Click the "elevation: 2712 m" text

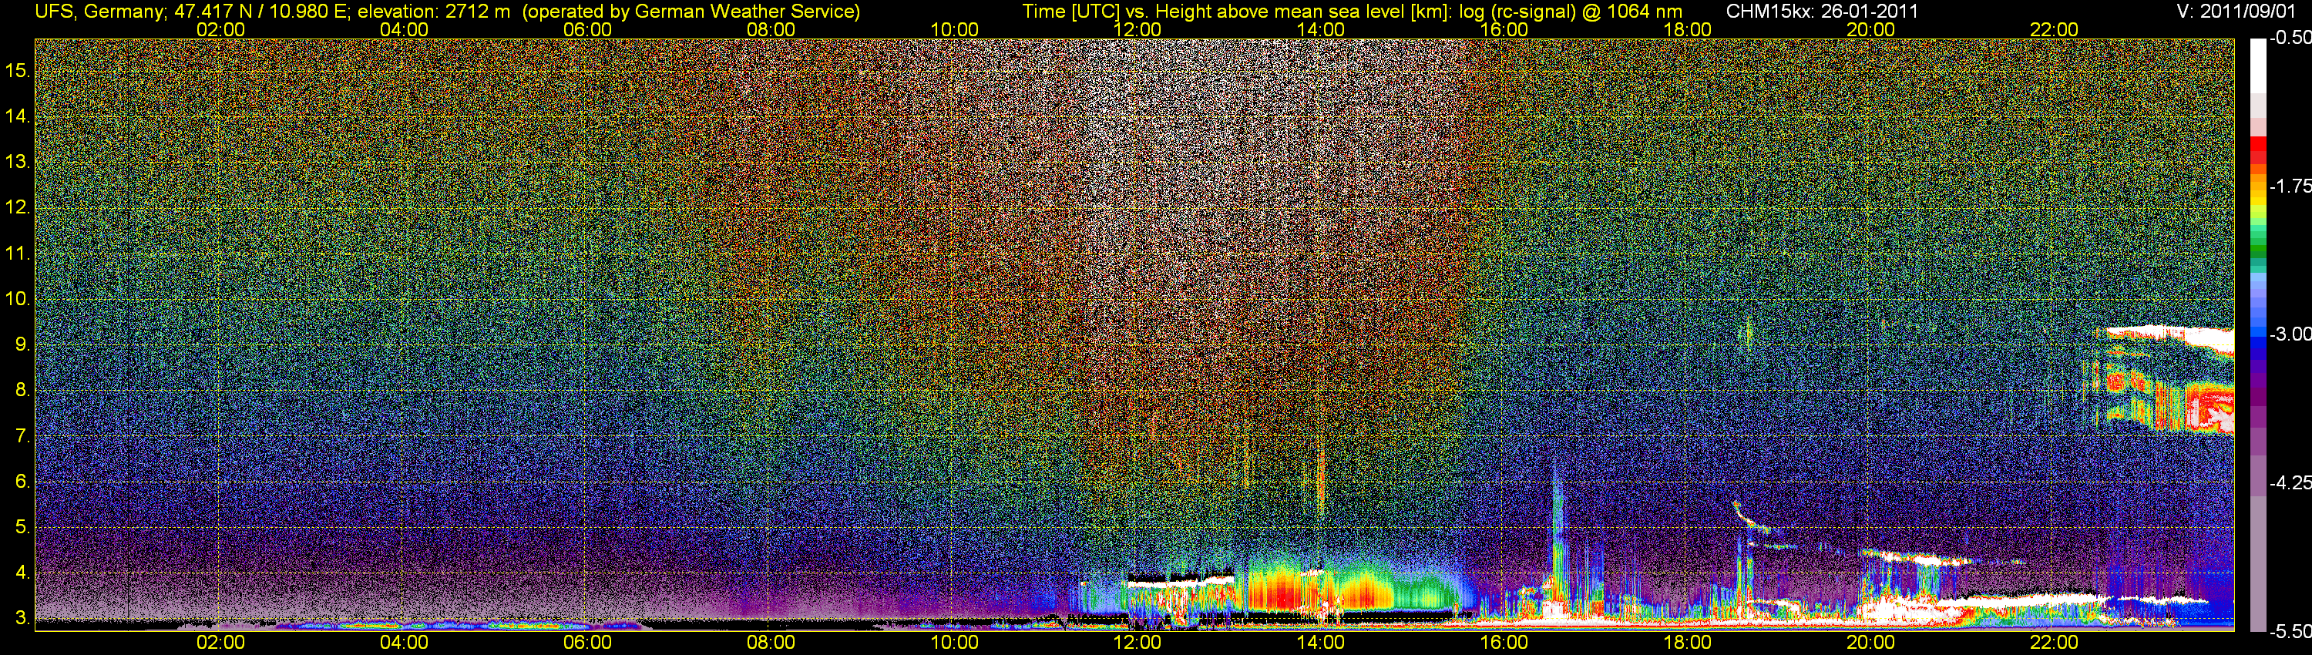[x=433, y=12]
